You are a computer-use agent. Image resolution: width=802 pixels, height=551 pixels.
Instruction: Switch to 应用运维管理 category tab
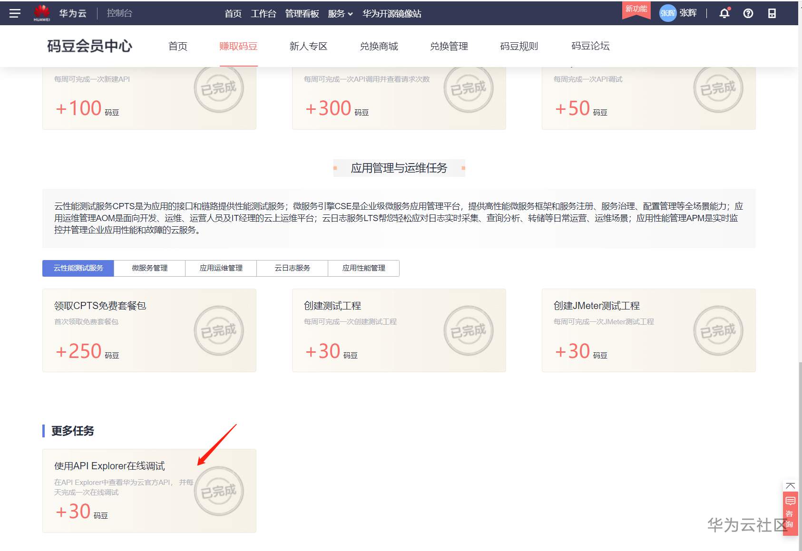tap(221, 268)
